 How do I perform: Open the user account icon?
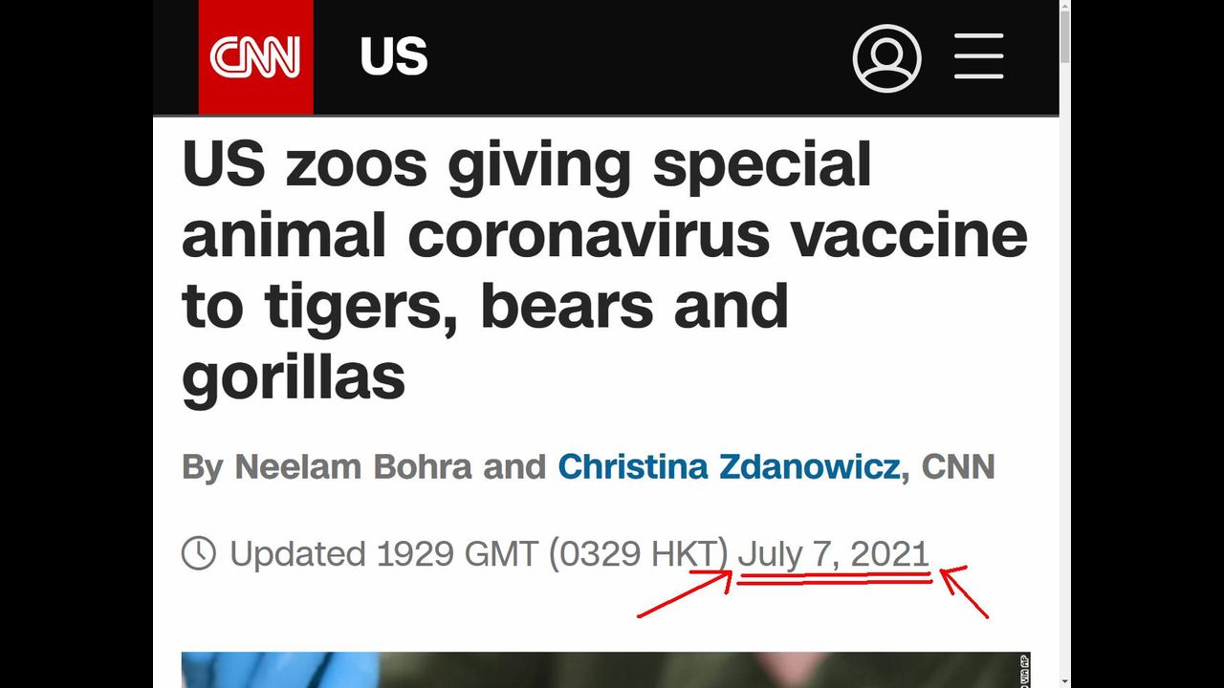coord(886,58)
